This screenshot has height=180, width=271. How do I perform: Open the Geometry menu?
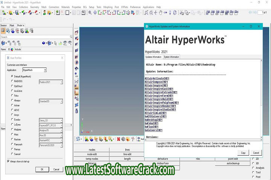(x=35, y=7)
